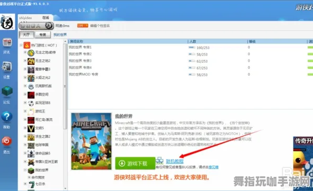Click the 七日杀 game icon

tap(31, 184)
